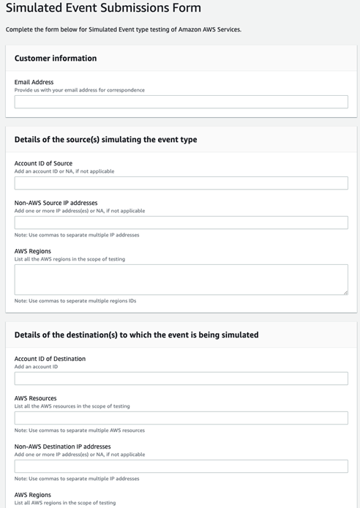The height and width of the screenshot is (508, 360).
Task: Click the AWS Resources input field
Action: pyautogui.click(x=181, y=418)
